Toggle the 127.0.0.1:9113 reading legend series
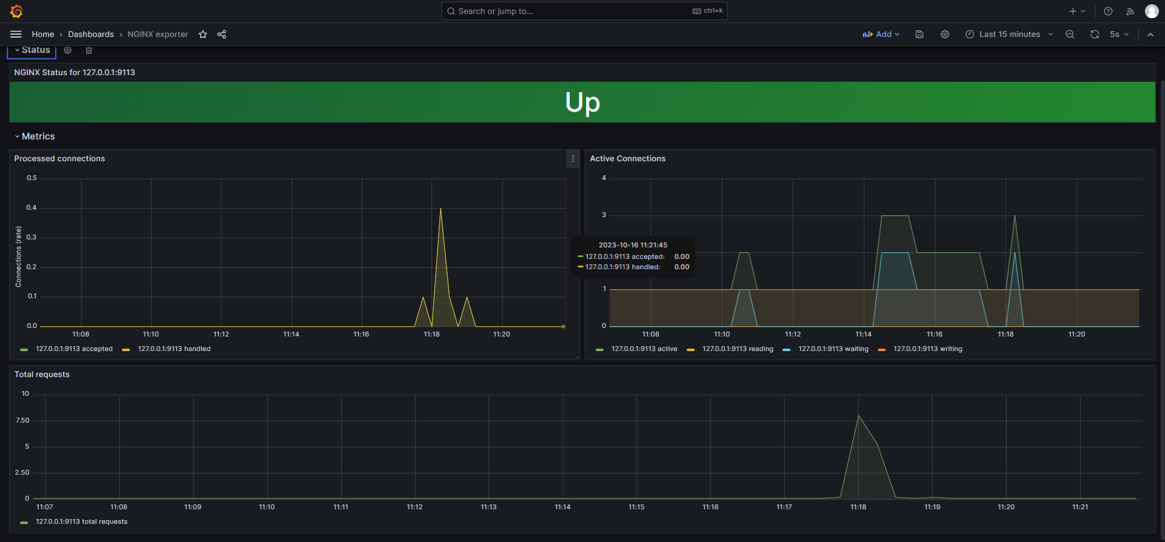 [x=738, y=349]
